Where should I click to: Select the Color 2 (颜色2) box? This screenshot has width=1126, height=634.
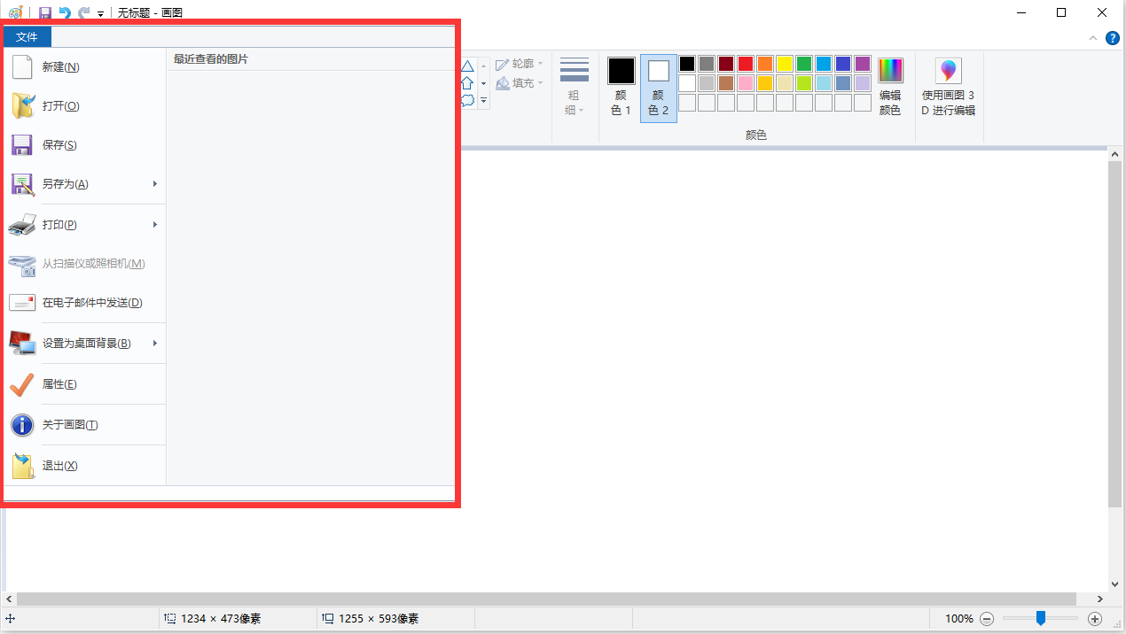click(x=658, y=72)
